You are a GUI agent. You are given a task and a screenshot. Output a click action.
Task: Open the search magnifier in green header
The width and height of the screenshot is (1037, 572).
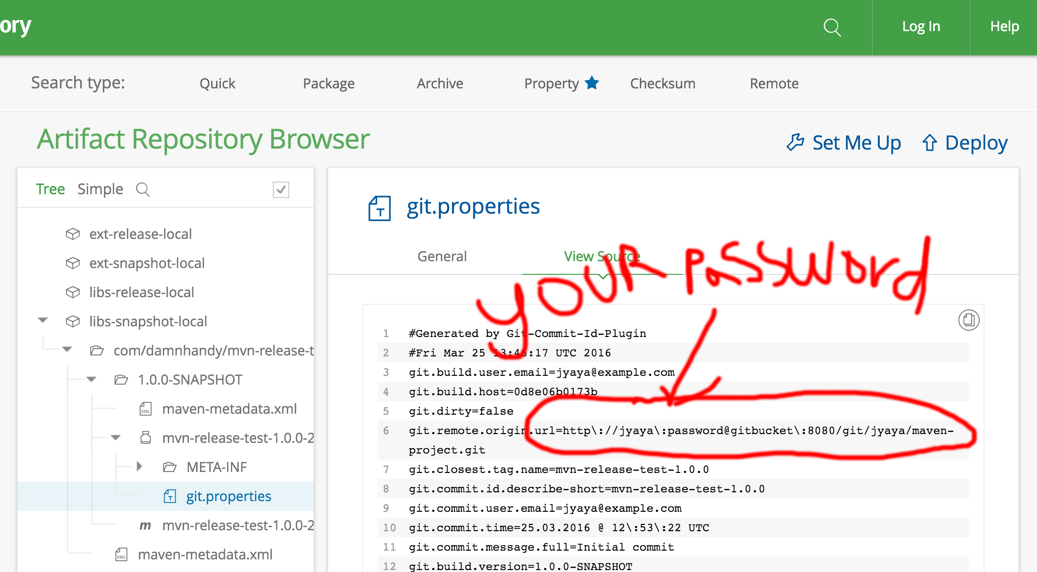832,27
